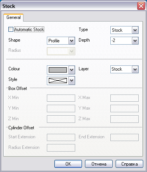Open the Depth dropdown arrow
This screenshot has width=147, height=172.
pos(135,41)
